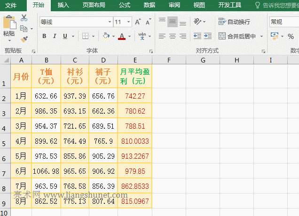Click the font color red A swatch

[122, 36]
